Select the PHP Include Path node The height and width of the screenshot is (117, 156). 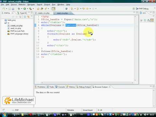pos(16,31)
